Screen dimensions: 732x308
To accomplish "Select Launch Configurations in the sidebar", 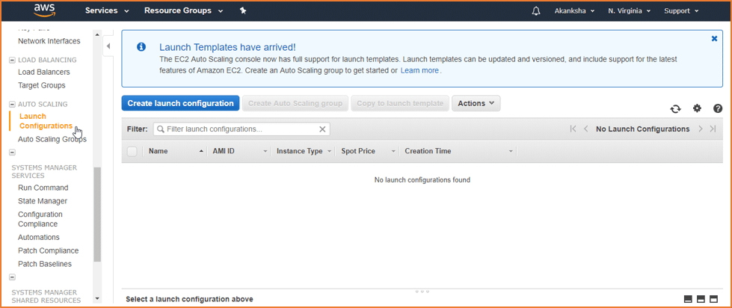I will coord(46,121).
